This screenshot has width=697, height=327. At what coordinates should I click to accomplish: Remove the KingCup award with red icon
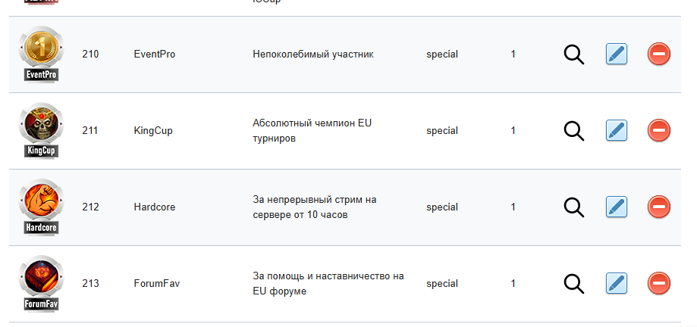(659, 130)
